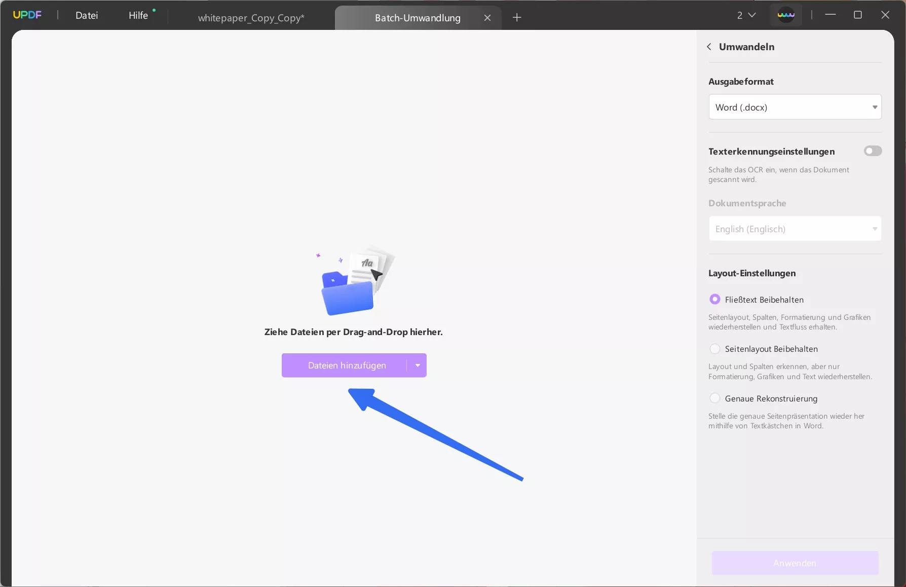Click the 'Schalte das OCR ein' description text
This screenshot has height=587, width=906.
click(x=779, y=174)
